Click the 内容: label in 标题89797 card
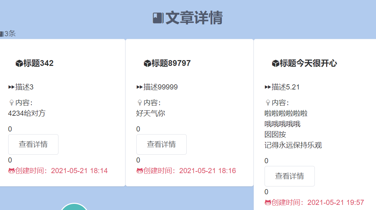Image resolution: width=376 pixels, height=210 pixels. [x=152, y=103]
